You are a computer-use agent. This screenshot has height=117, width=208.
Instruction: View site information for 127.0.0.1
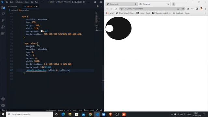[121, 9]
